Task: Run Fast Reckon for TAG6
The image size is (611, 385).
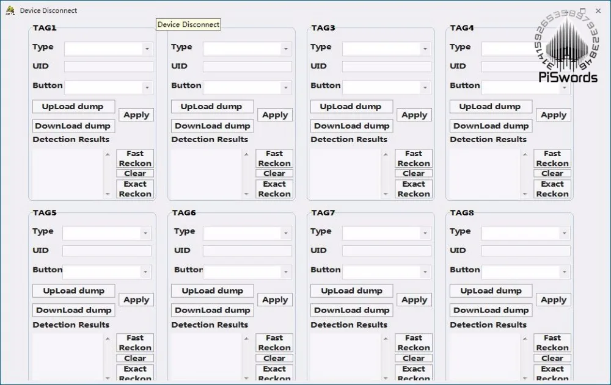Action: coord(274,342)
